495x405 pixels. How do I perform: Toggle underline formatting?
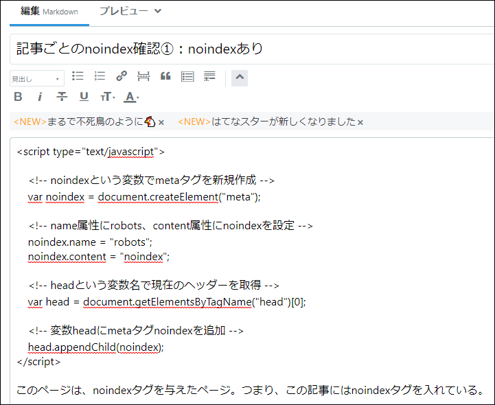pyautogui.click(x=84, y=96)
